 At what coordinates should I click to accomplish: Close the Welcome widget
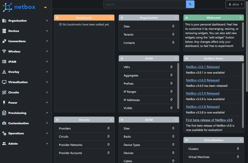point(241,18)
